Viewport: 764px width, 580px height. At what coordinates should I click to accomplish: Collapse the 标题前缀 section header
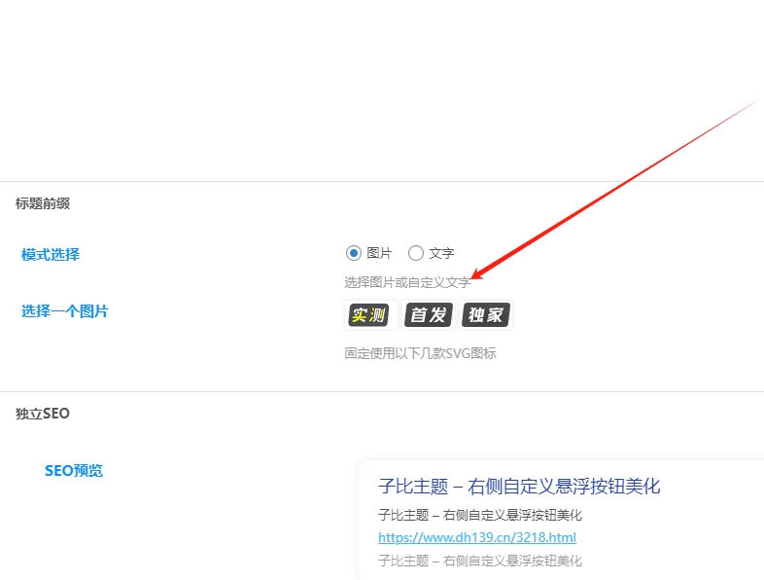click(43, 203)
